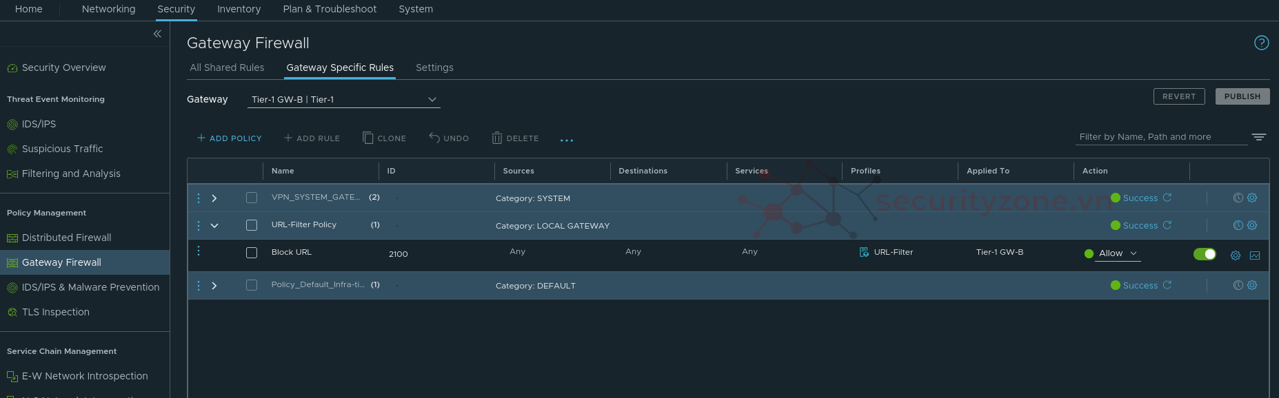This screenshot has height=398, width=1279.
Task: Disable the Block URL rule toggle
Action: click(x=1205, y=254)
